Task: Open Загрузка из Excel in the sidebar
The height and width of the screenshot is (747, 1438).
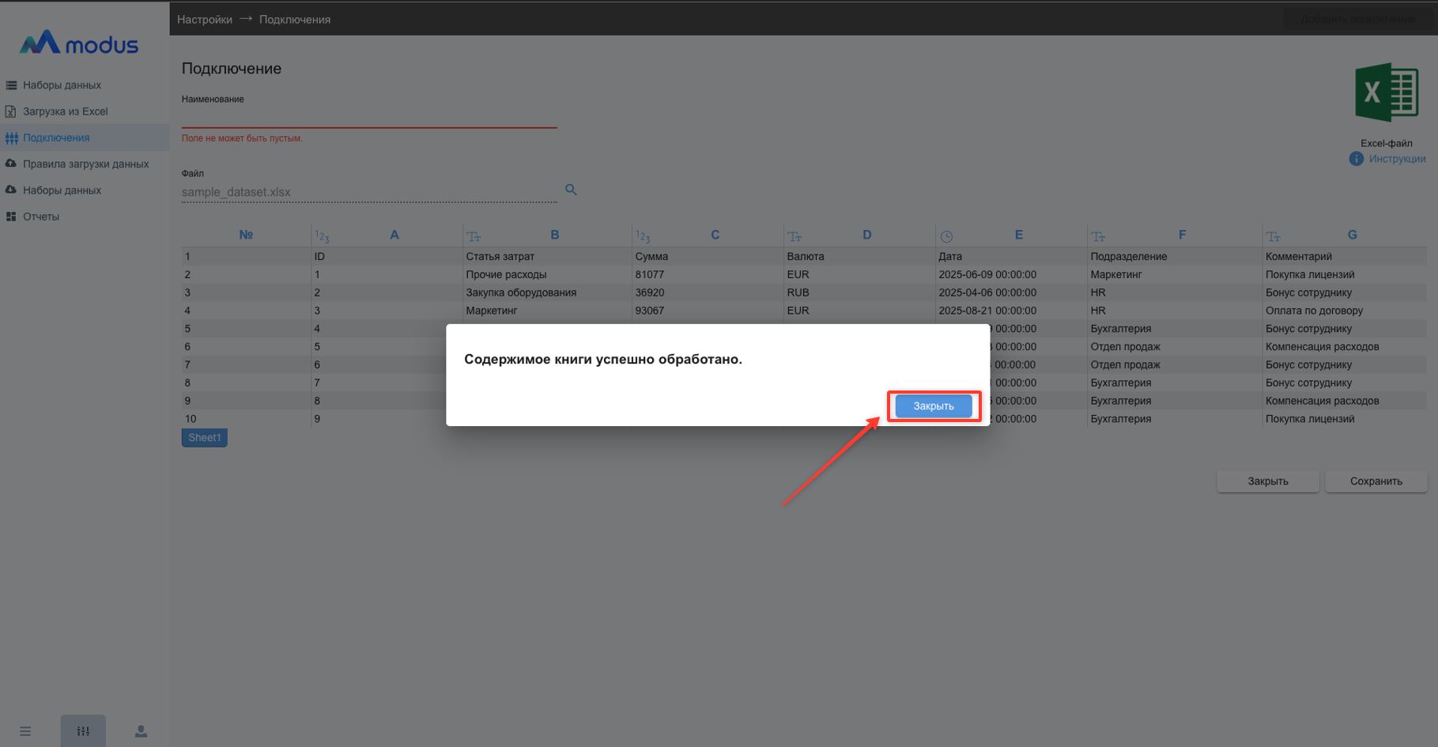Action: click(65, 111)
